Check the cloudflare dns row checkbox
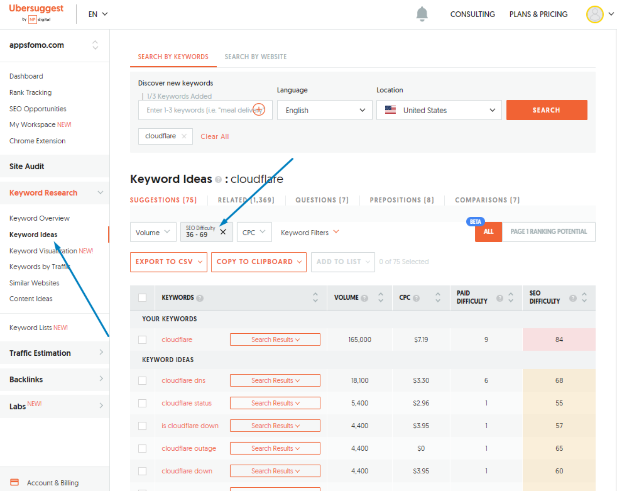This screenshot has height=491, width=617. click(x=142, y=380)
